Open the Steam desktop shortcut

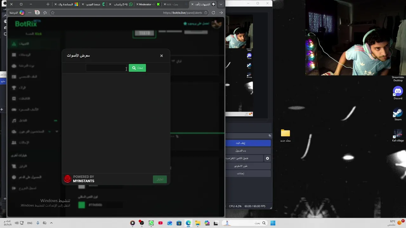point(398,114)
